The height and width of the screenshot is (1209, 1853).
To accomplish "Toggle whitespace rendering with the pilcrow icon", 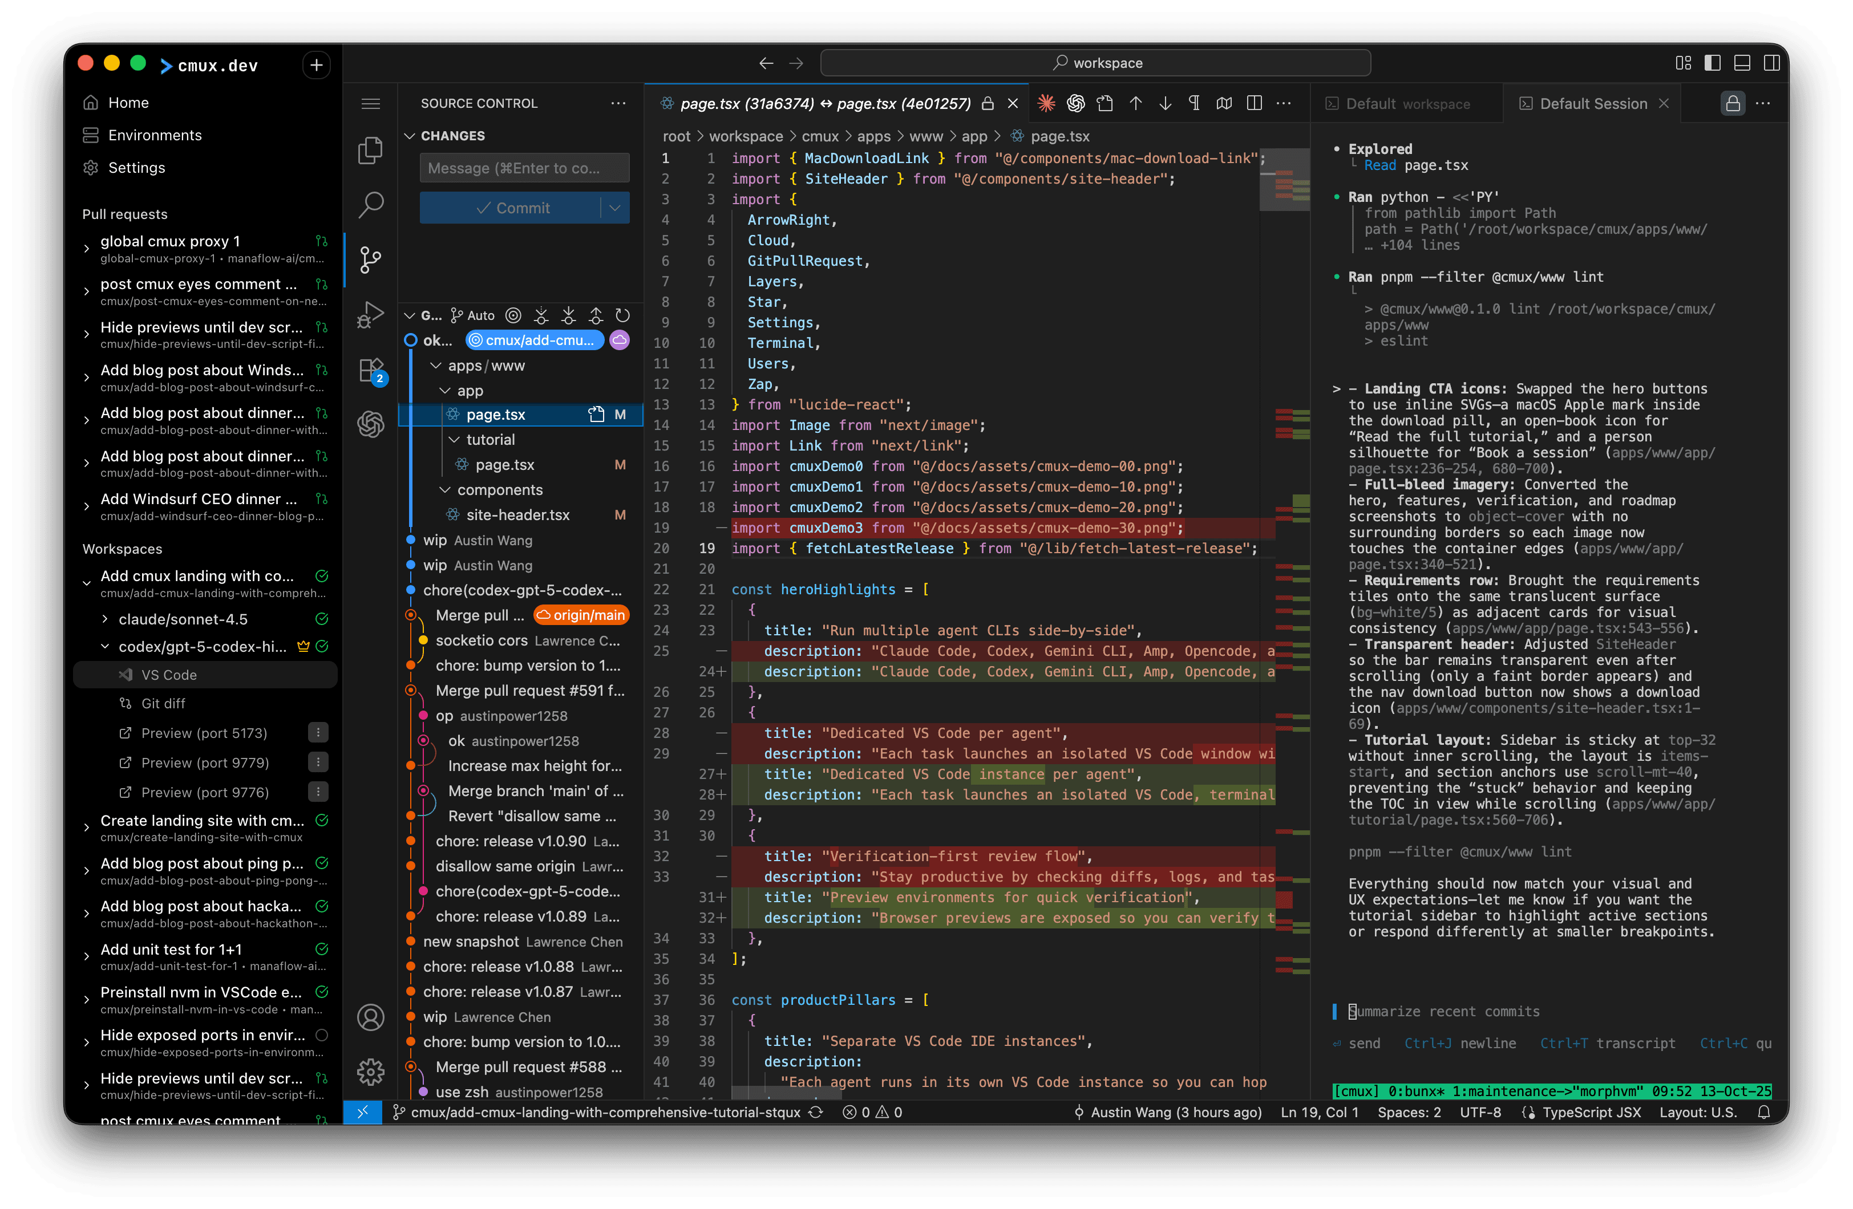I will coord(1195,103).
